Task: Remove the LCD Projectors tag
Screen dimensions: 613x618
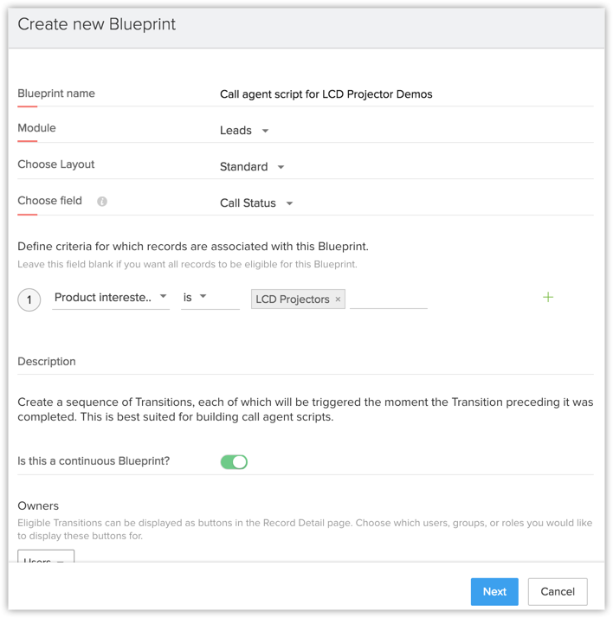Action: tap(338, 299)
